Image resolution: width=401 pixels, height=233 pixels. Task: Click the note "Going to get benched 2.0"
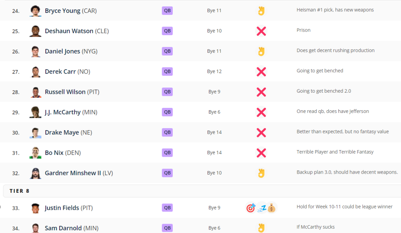click(x=324, y=91)
